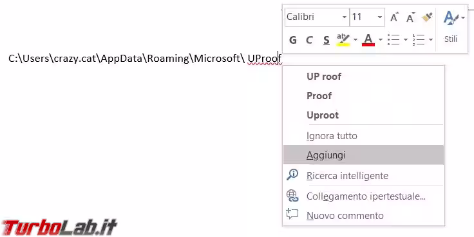
Task: Click the Ricerca intelligente magnifier icon
Action: 292,175
